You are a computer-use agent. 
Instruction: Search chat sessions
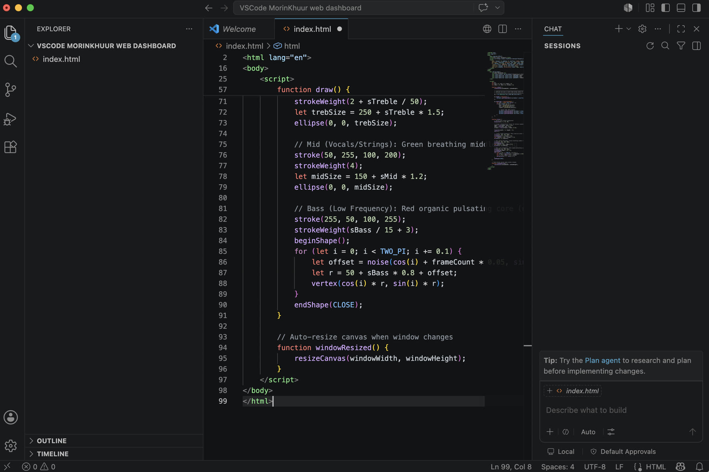665,46
